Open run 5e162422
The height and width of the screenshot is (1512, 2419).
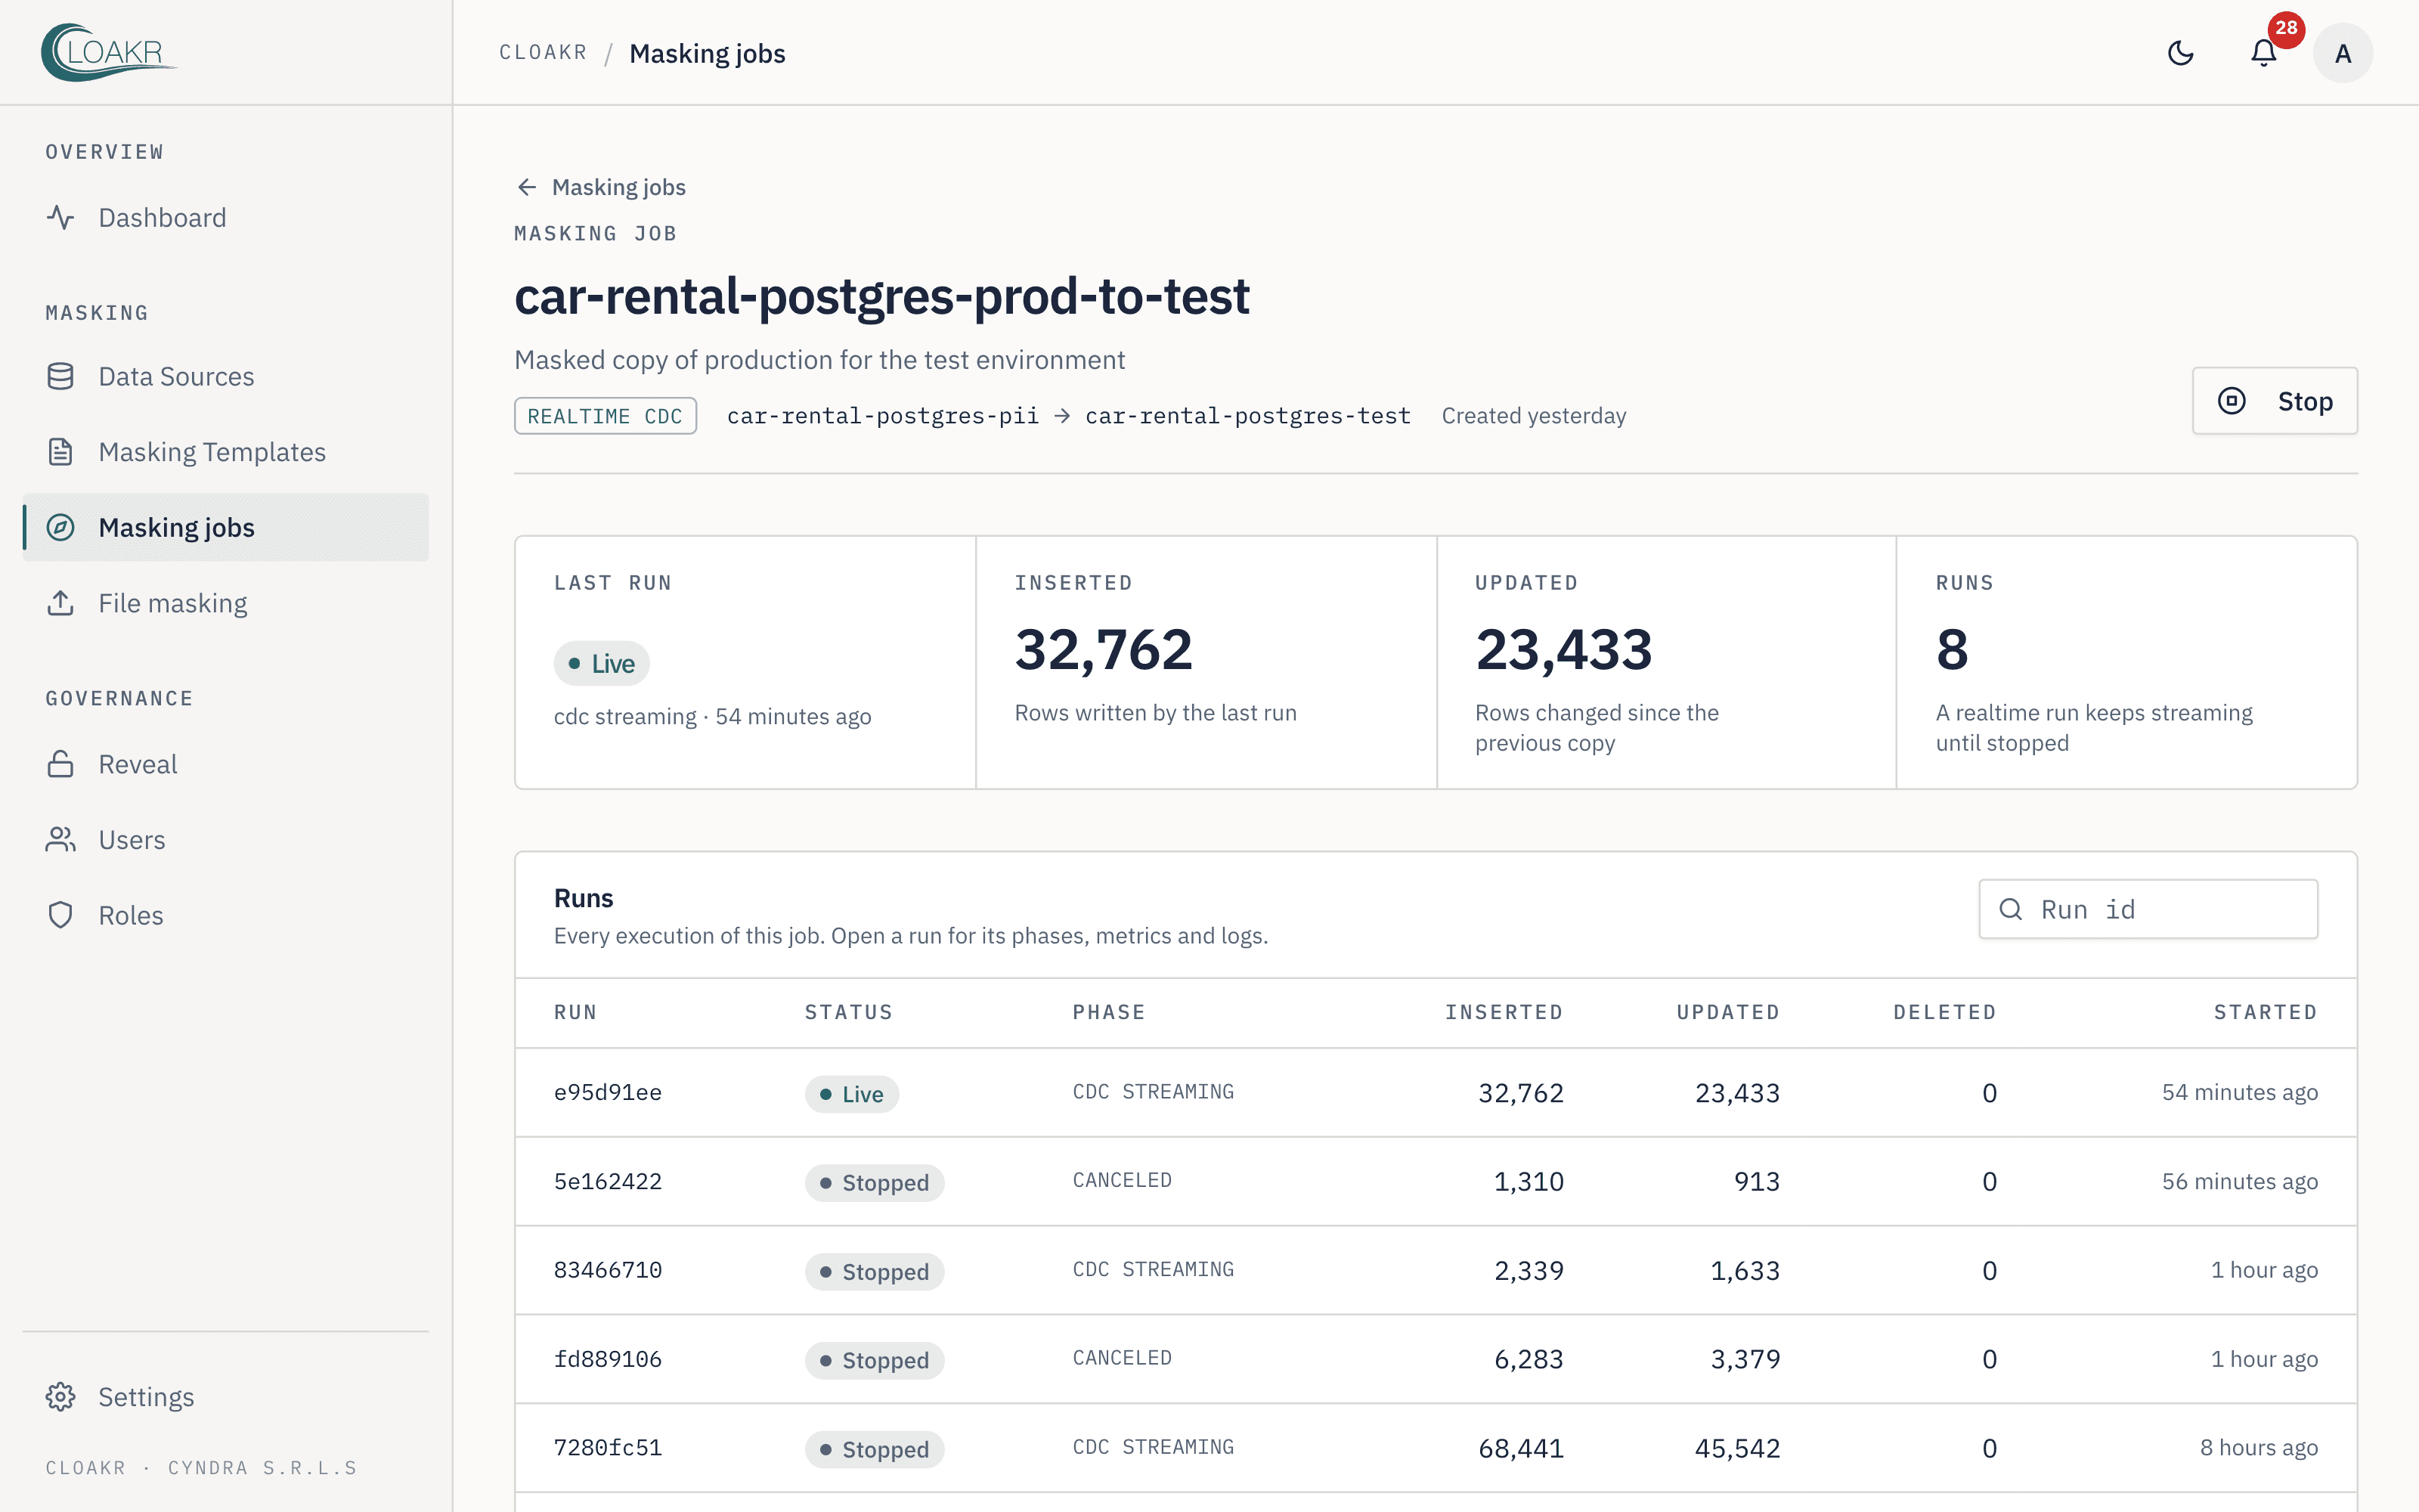[1436, 1181]
